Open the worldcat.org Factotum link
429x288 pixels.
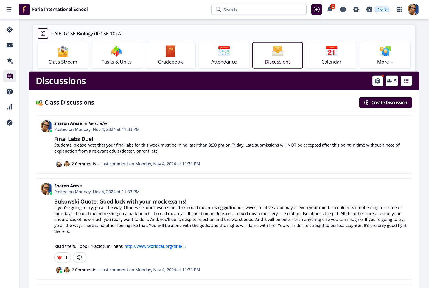tap(155, 246)
